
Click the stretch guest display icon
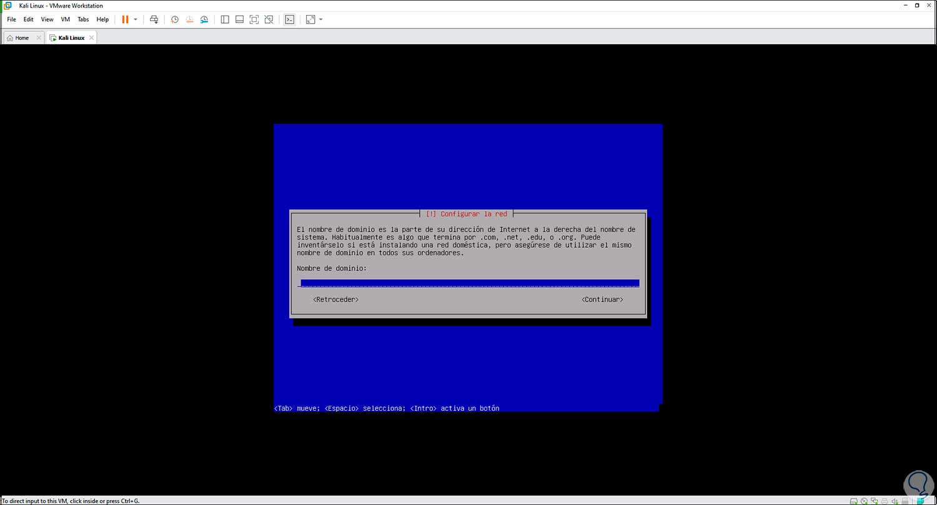point(310,19)
